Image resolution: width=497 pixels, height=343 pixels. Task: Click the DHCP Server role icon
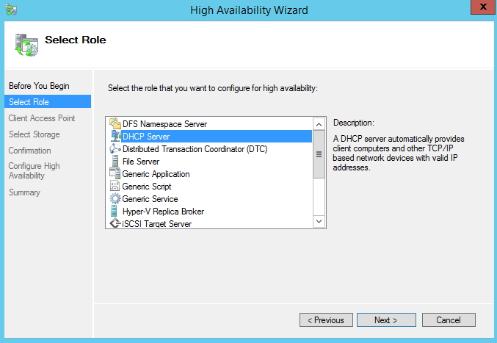(115, 136)
